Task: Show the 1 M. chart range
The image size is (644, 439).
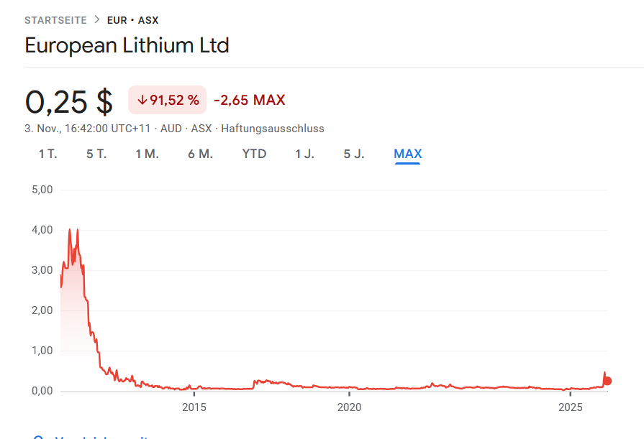Action: click(x=147, y=154)
